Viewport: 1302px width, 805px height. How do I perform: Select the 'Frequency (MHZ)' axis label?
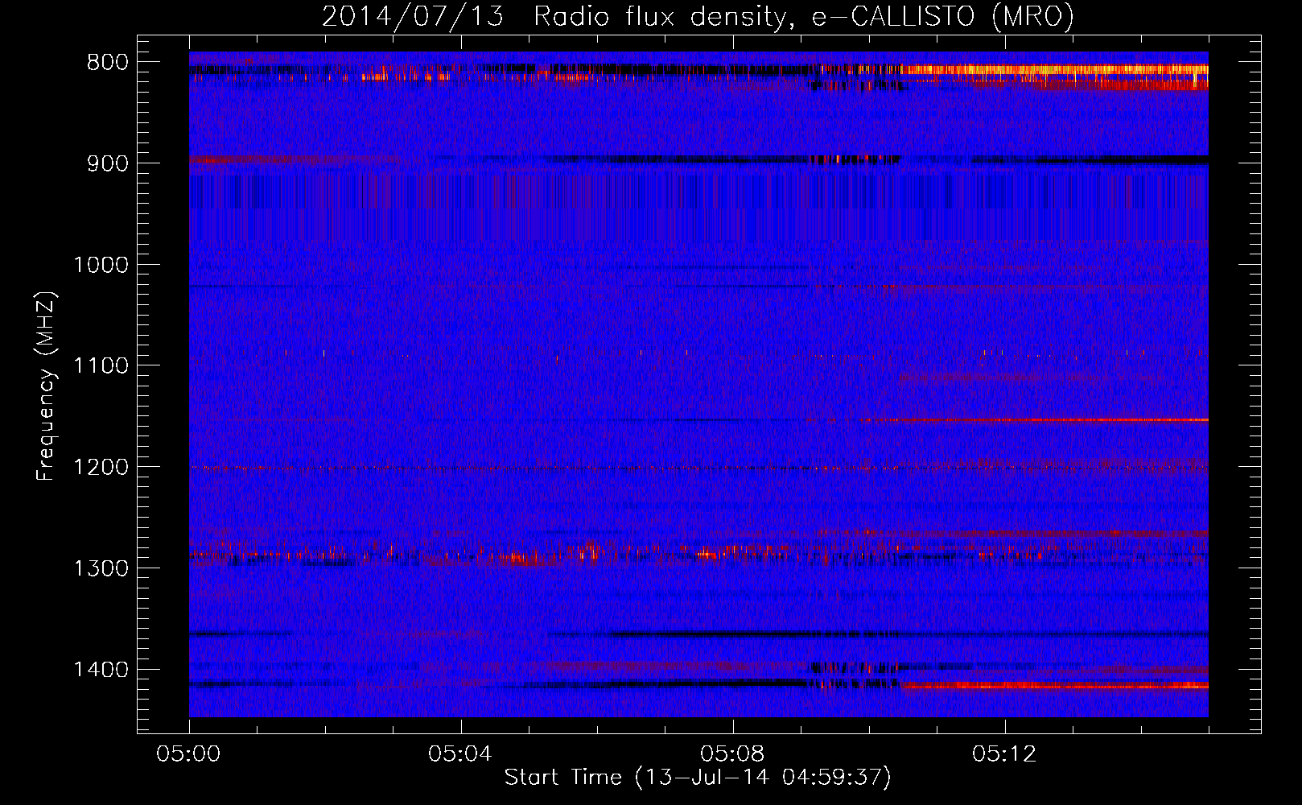[x=46, y=386]
